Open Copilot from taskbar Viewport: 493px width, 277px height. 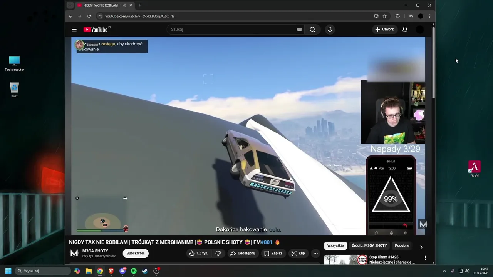pyautogui.click(x=77, y=271)
